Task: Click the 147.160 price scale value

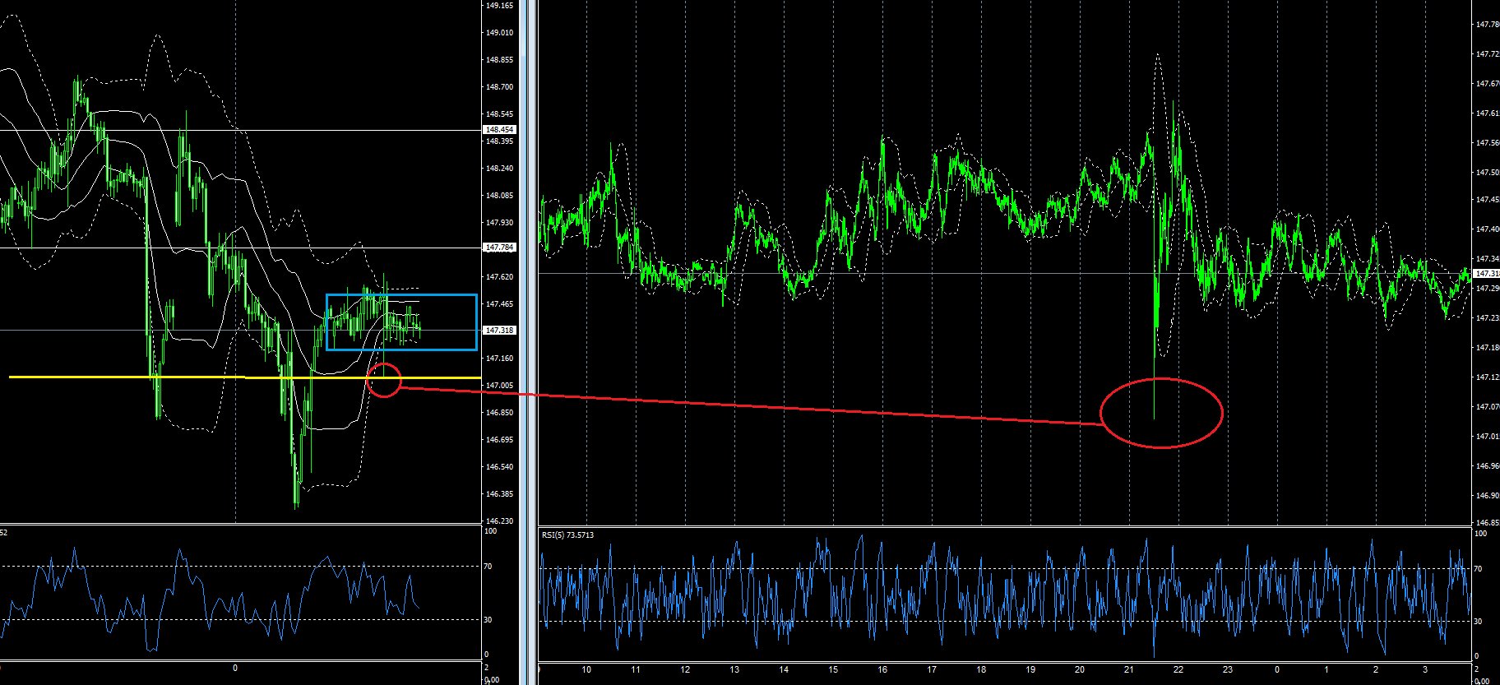Action: click(x=499, y=359)
